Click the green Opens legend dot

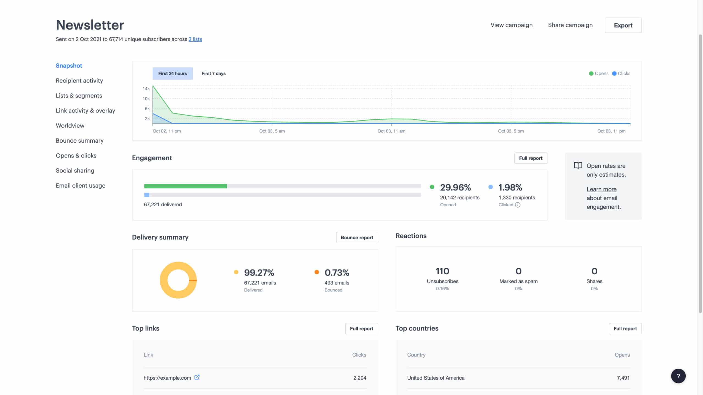click(591, 74)
